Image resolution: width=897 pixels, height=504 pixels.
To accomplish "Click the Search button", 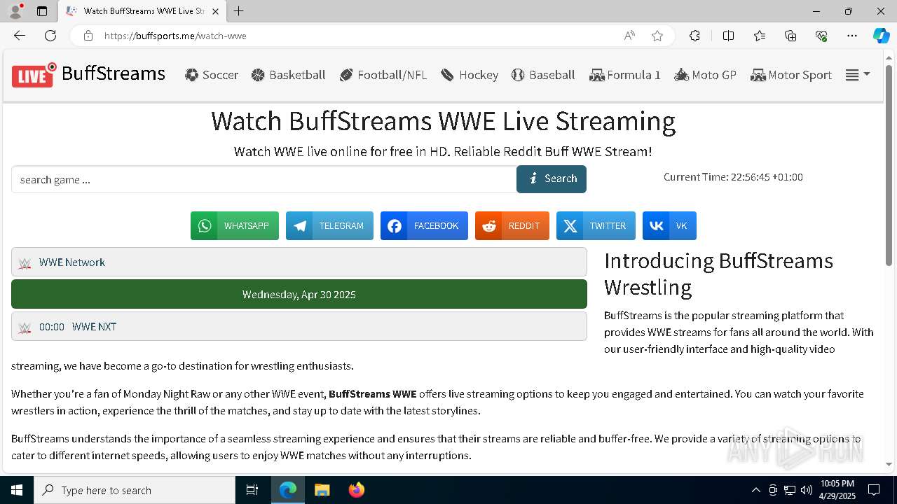I will point(552,179).
